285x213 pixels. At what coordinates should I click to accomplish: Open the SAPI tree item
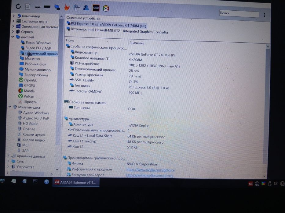[23, 151]
